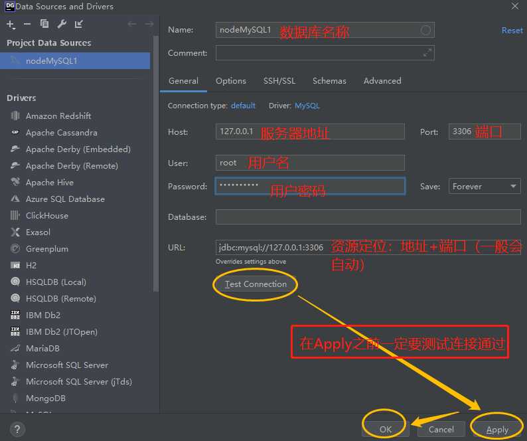Click the Apply button
This screenshot has width=527, height=441.
coord(497,430)
